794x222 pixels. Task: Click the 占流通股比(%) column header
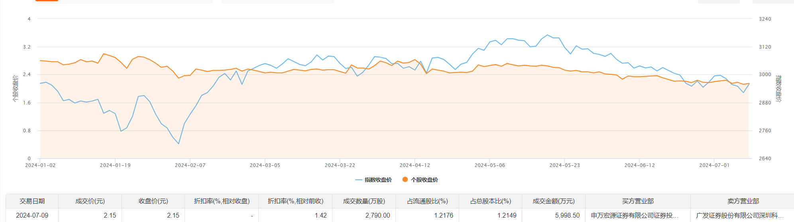coord(427,201)
